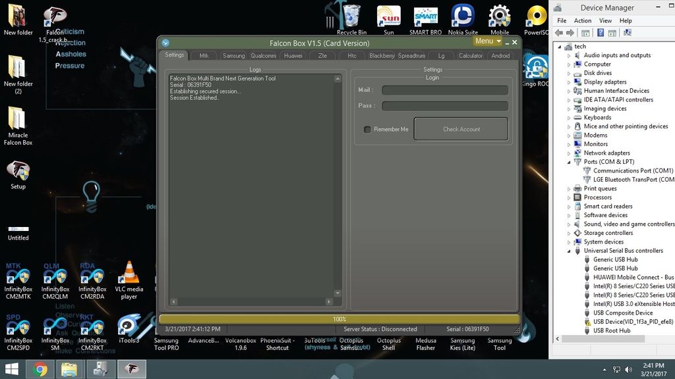Screen dimensions: 675x379
Task: Open InfinityBox CM2SPD shortcut
Action: coord(18,332)
